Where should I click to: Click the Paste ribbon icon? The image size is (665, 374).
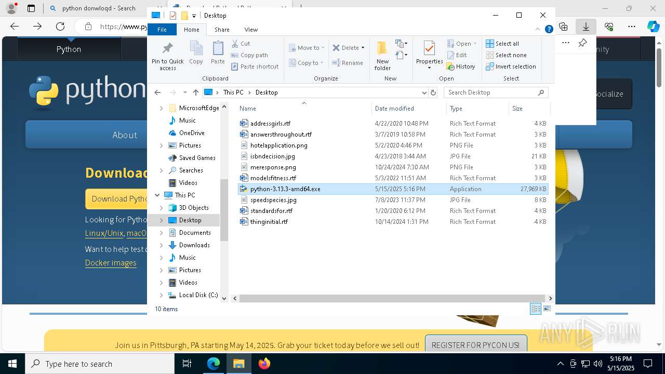click(x=218, y=53)
